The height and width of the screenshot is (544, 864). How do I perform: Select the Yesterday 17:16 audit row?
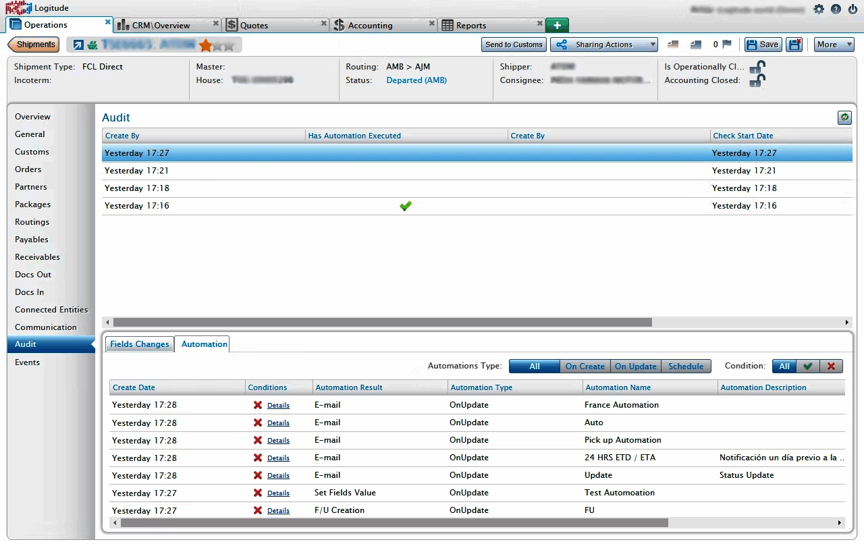(x=270, y=206)
